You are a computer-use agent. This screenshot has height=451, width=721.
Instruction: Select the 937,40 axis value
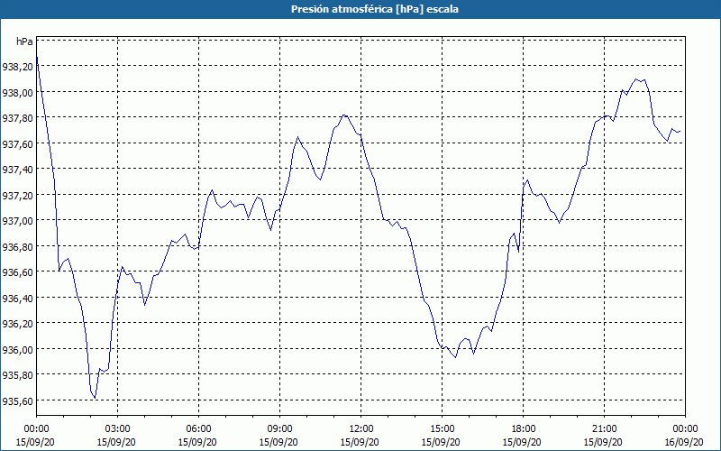click(17, 170)
